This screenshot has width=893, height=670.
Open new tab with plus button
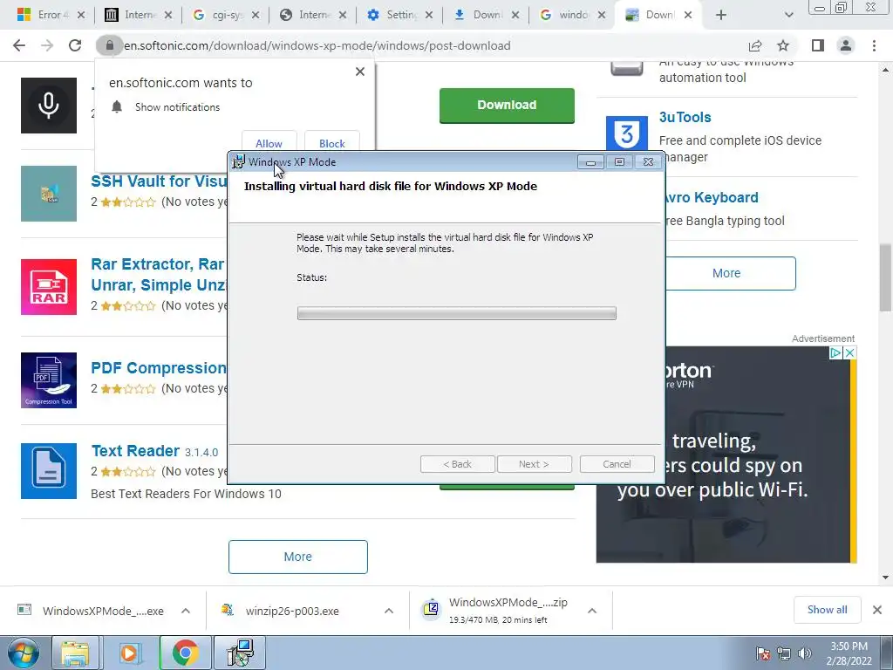click(x=721, y=16)
